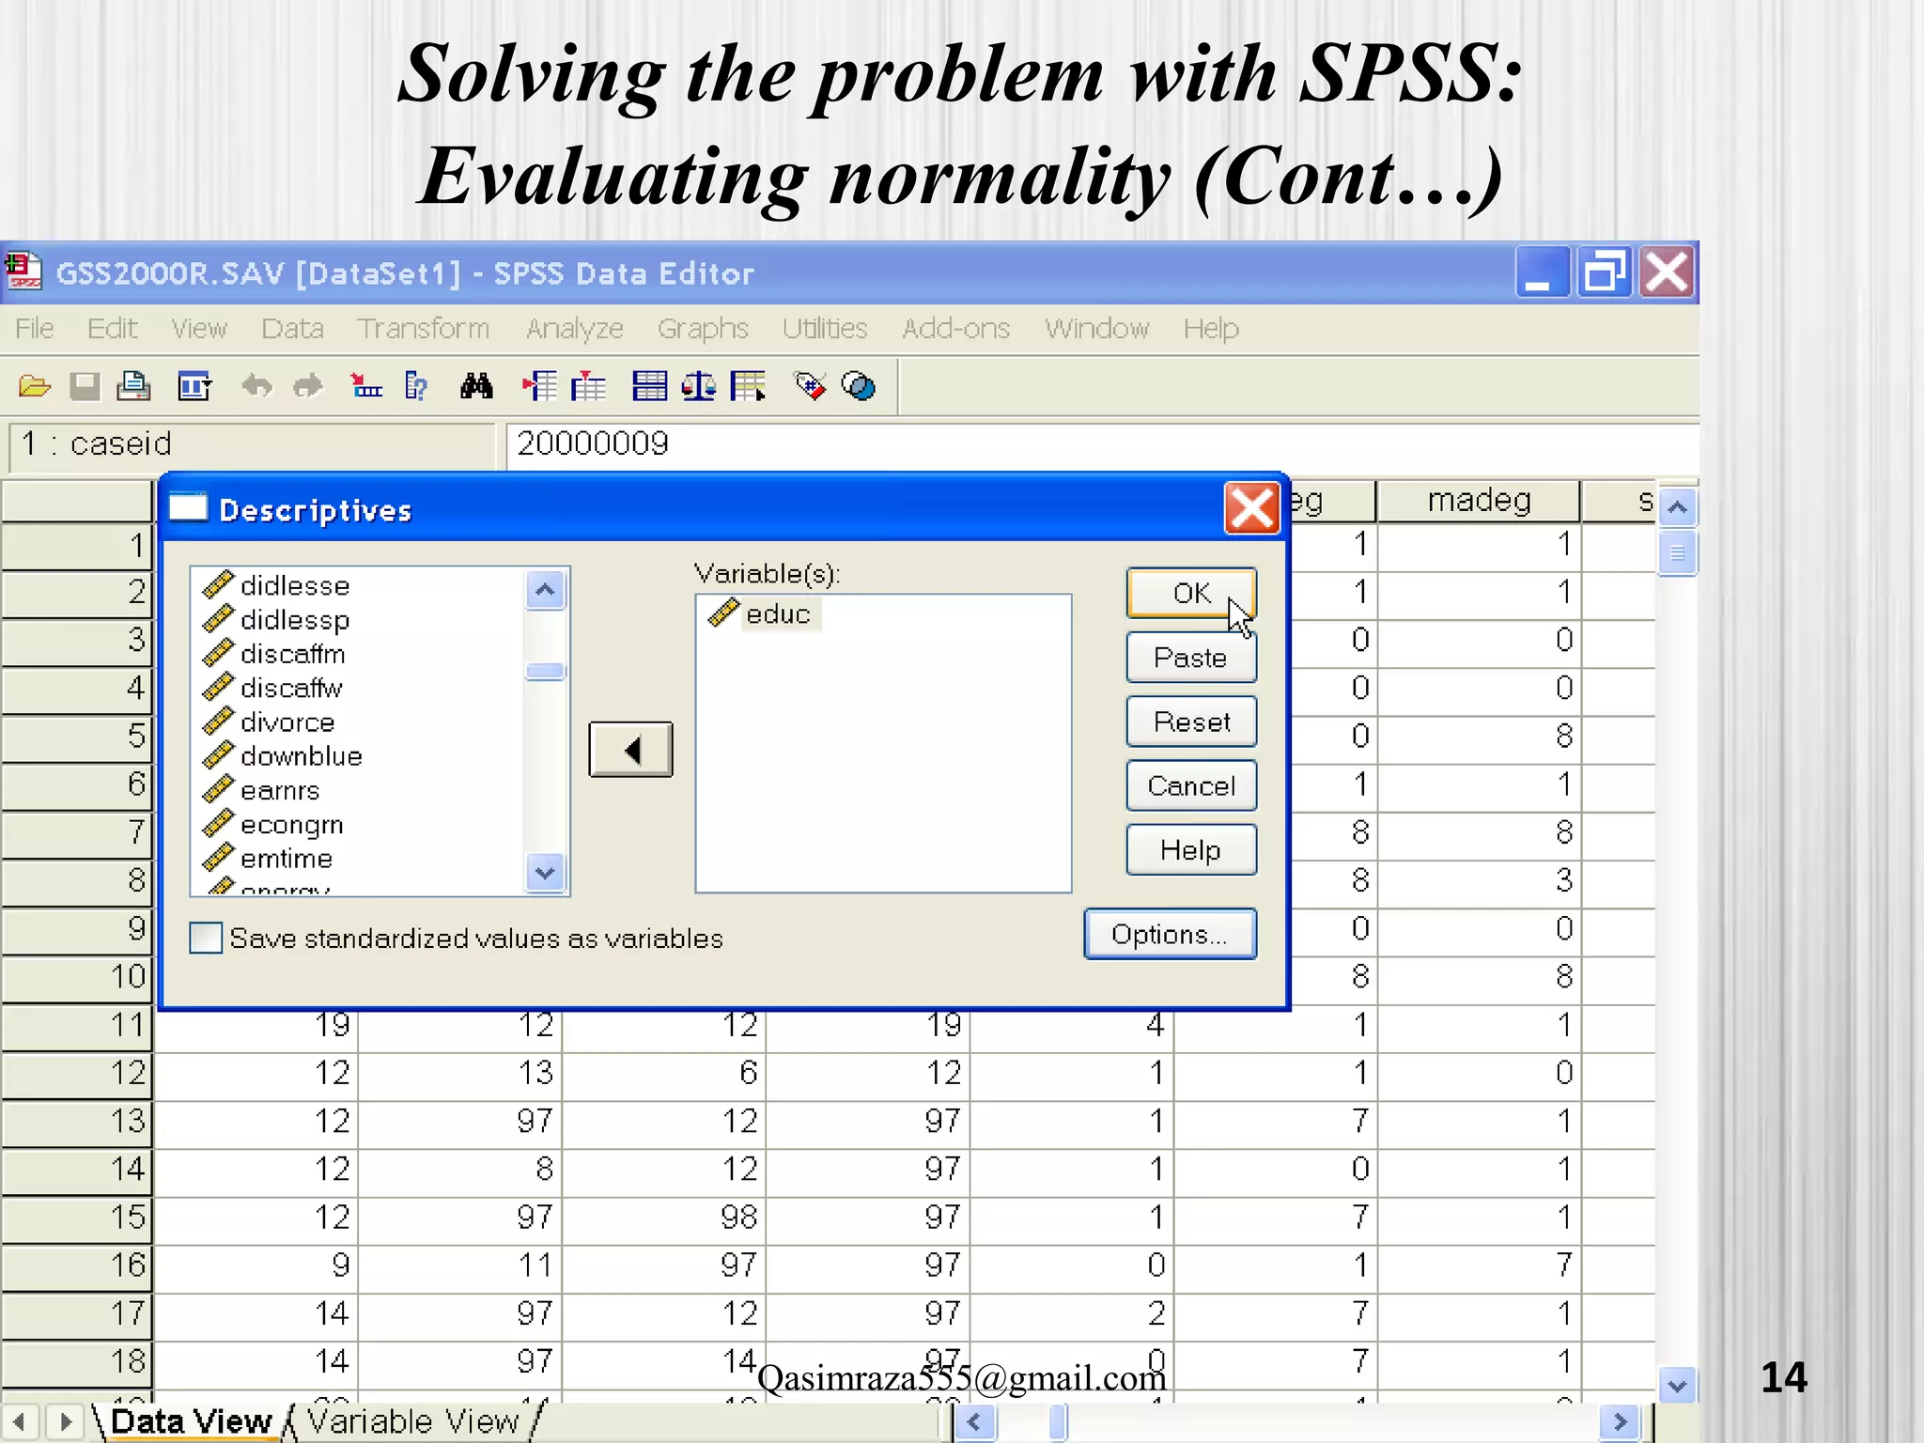Image resolution: width=1924 pixels, height=1443 pixels.
Task: Click the Go to Case icon
Action: coord(365,386)
